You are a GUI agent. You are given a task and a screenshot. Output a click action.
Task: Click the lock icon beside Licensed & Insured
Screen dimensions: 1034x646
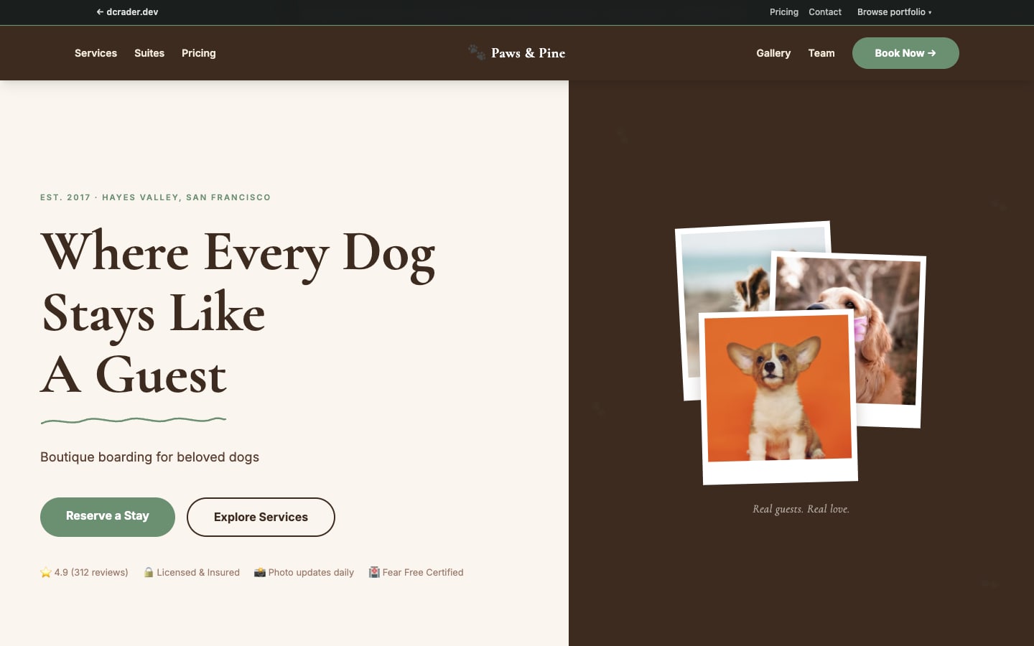tap(149, 572)
